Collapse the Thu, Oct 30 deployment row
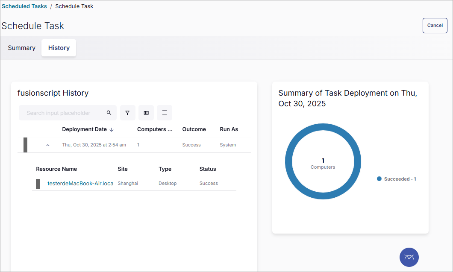The image size is (453, 272). tap(47, 145)
